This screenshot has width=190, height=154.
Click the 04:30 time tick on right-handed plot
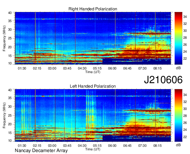(x=82, y=68)
